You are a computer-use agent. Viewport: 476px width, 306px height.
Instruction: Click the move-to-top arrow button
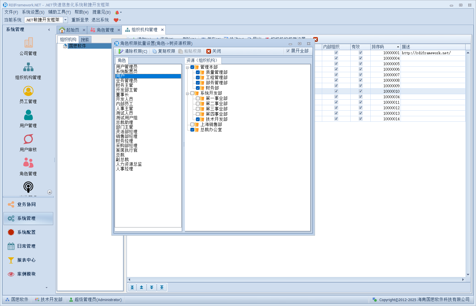(x=132, y=287)
